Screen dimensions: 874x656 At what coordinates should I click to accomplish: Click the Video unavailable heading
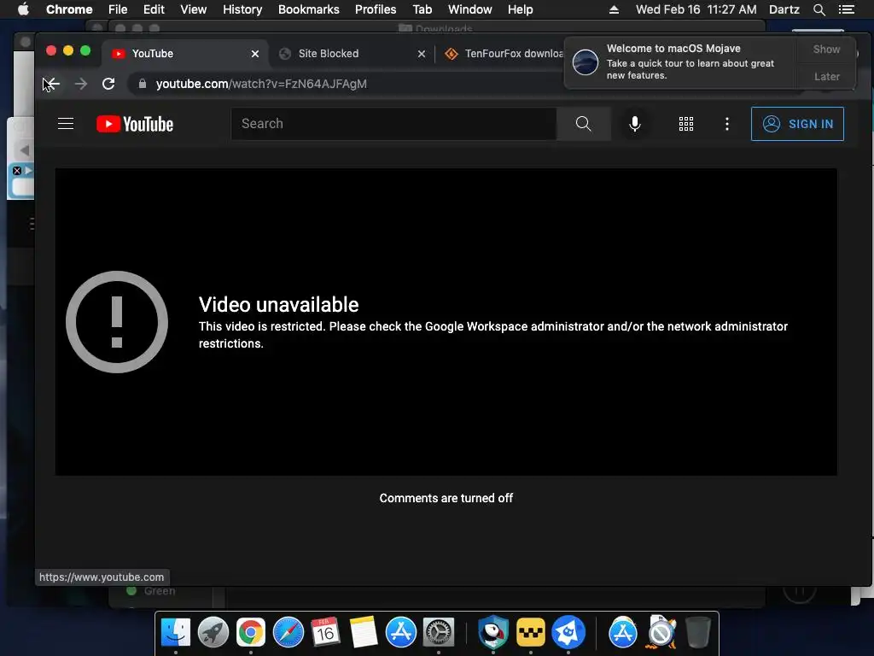pyautogui.click(x=279, y=305)
